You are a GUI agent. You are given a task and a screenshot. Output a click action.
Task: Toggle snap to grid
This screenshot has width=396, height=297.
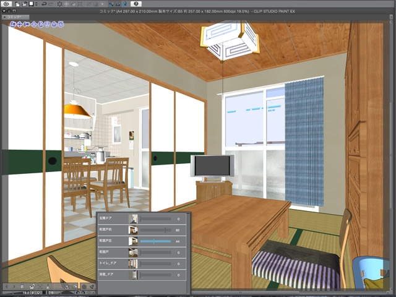pyautogui.click(x=125, y=4)
